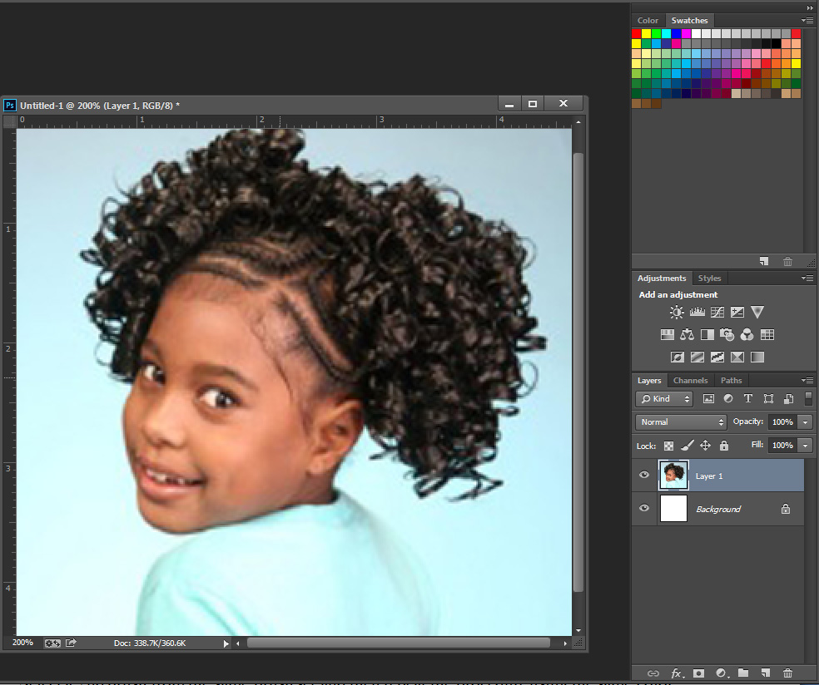Image resolution: width=819 pixels, height=685 pixels.
Task: Add an Invert adjustment
Action: coord(677,357)
